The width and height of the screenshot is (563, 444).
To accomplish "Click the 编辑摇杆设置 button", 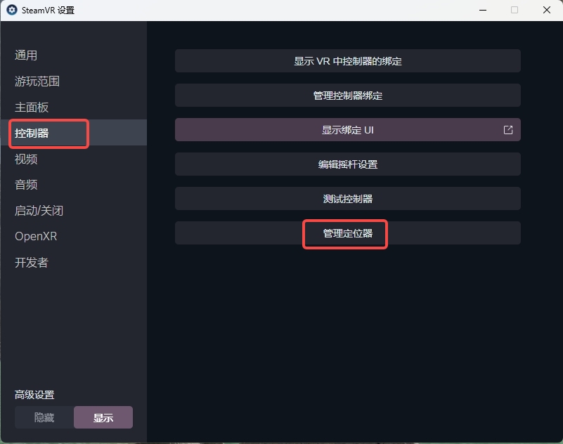I will (x=347, y=164).
